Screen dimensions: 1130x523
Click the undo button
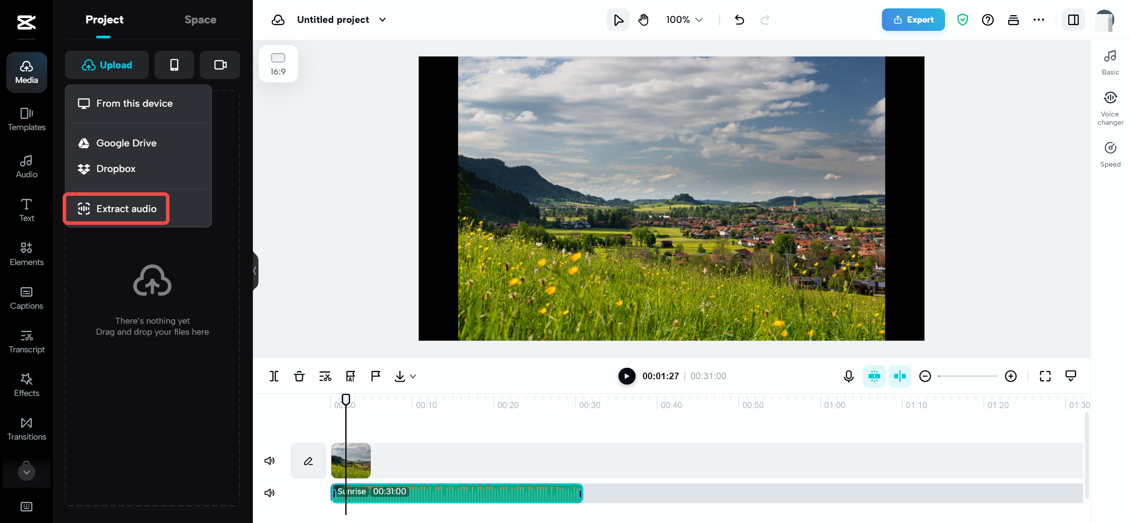click(738, 19)
